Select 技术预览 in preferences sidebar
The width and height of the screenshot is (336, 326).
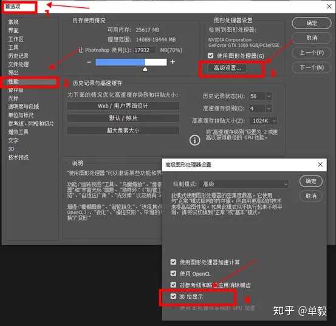[x=18, y=157]
